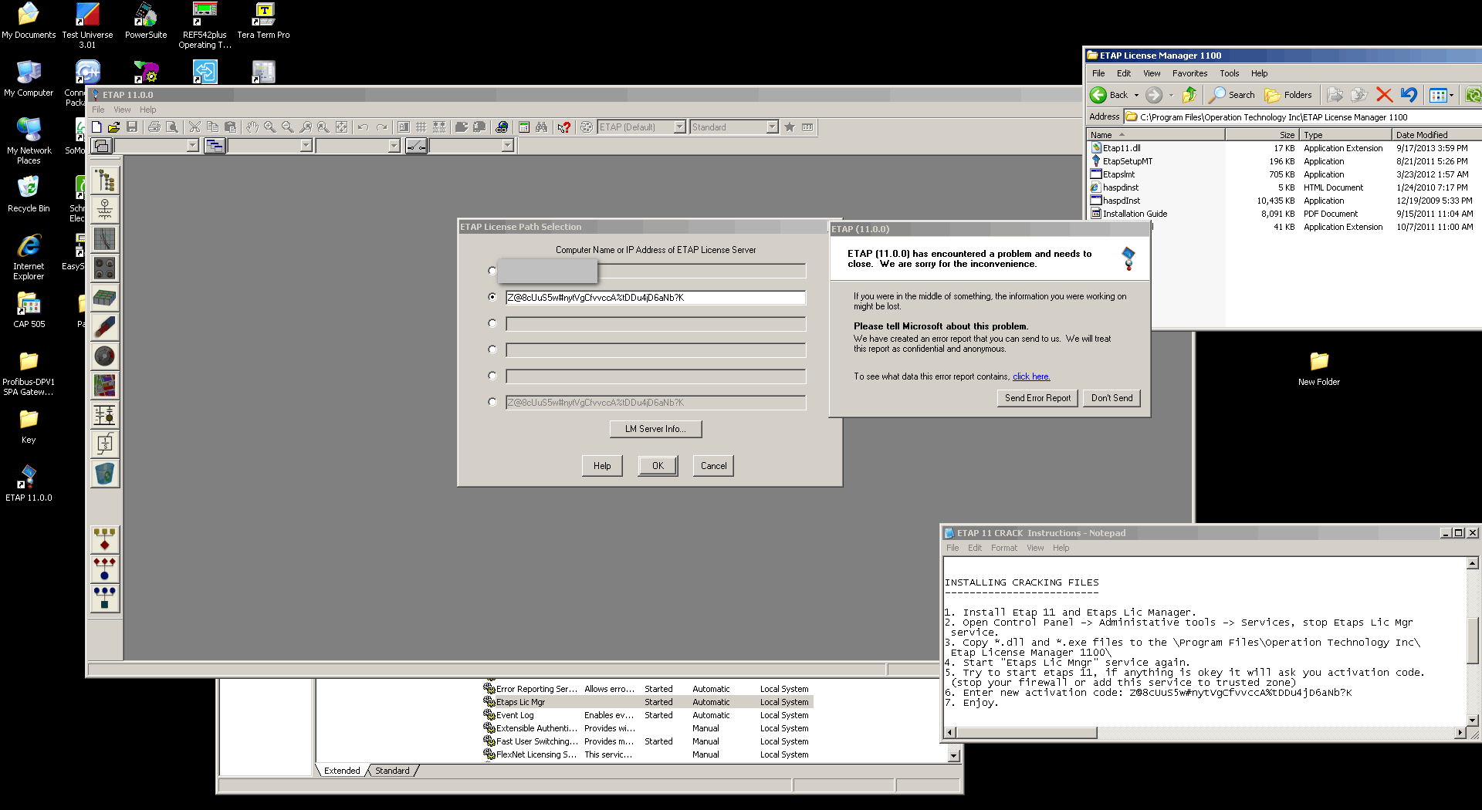Viewport: 1482px width, 810px height.
Task: Click the save floppy disk toolbar icon
Action: [132, 127]
